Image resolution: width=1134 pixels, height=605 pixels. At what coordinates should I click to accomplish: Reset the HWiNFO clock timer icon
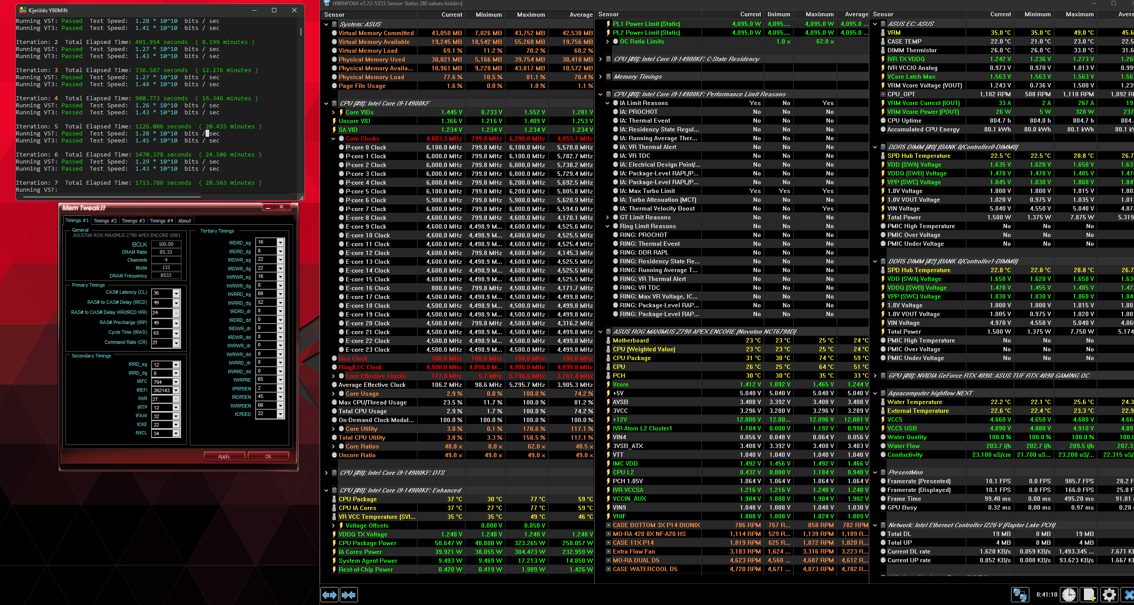(x=1069, y=595)
